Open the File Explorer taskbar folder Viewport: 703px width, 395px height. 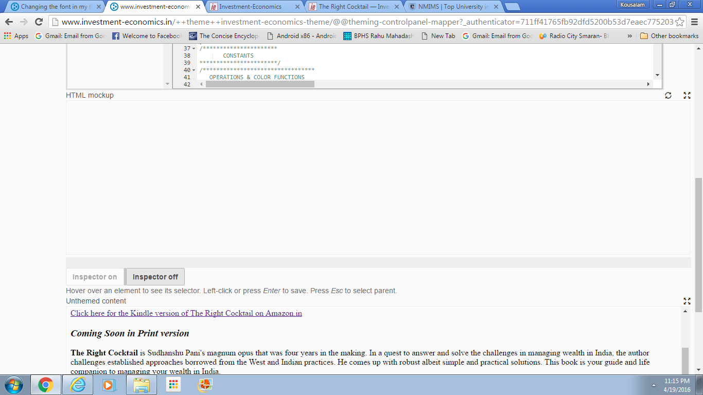click(x=142, y=385)
